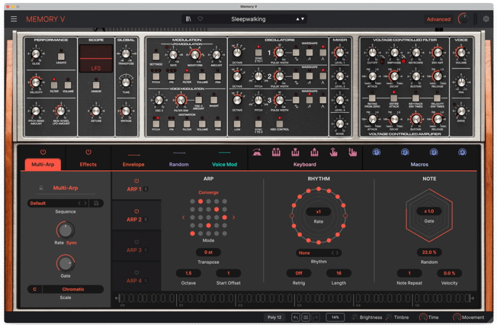497x325 pixels.
Task: Select Macro 1 circle icon
Action: click(x=376, y=153)
